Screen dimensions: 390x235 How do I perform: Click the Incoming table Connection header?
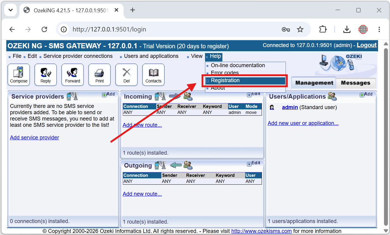click(139, 106)
